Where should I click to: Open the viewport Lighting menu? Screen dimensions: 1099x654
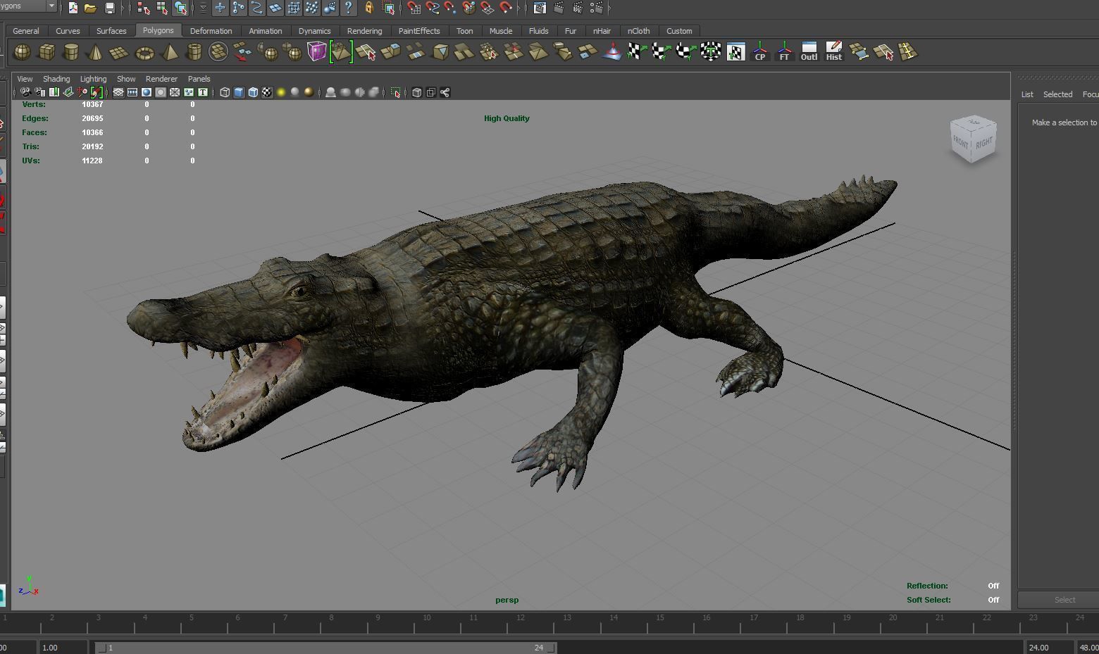tap(93, 79)
